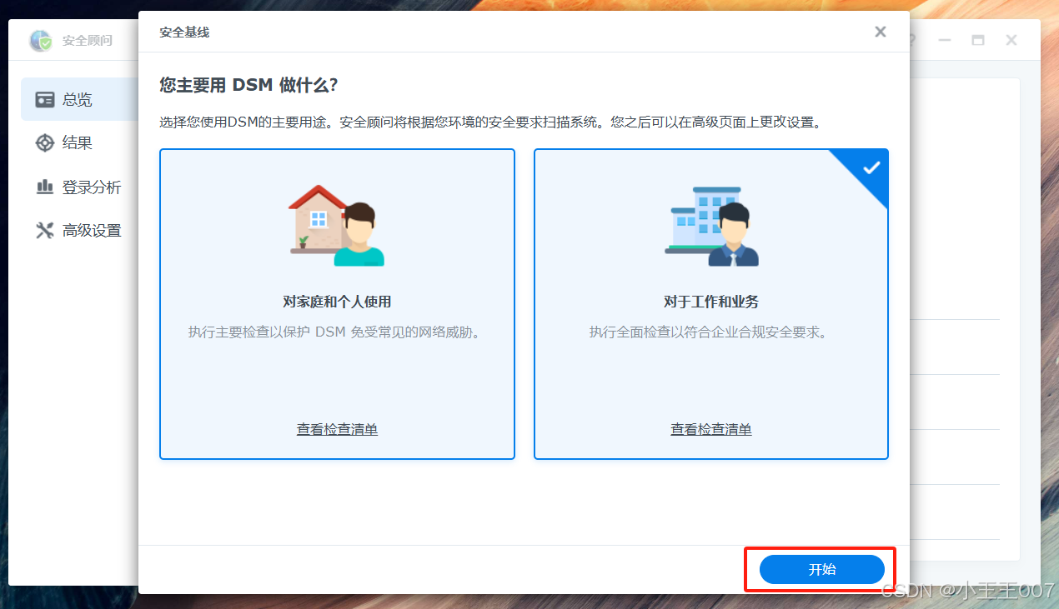Click the 总览 overview card icon
Screen dimensions: 1059x609
[45, 100]
